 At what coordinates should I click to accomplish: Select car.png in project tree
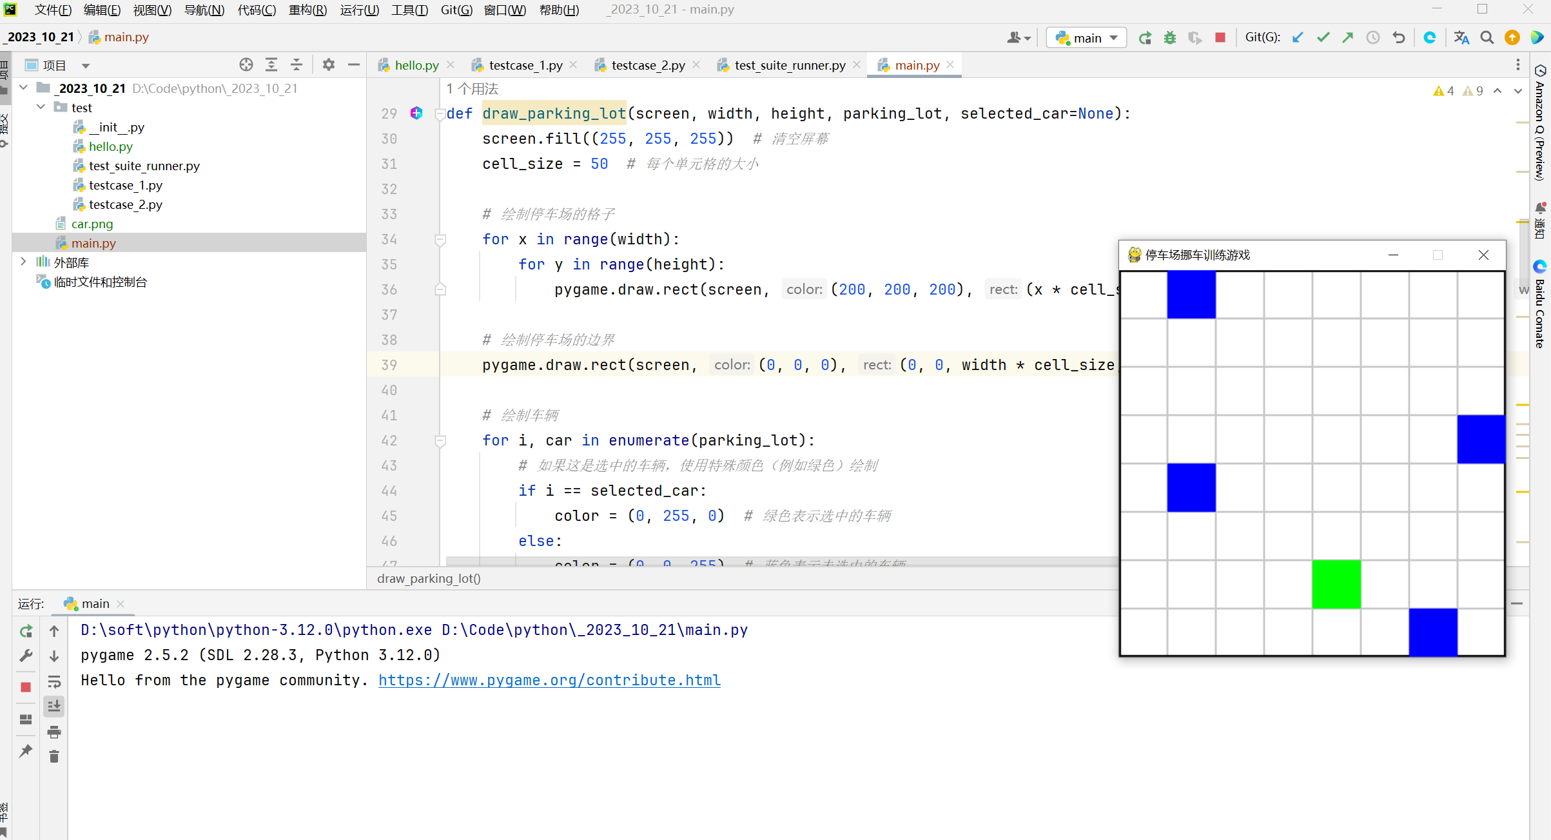pyautogui.click(x=92, y=224)
